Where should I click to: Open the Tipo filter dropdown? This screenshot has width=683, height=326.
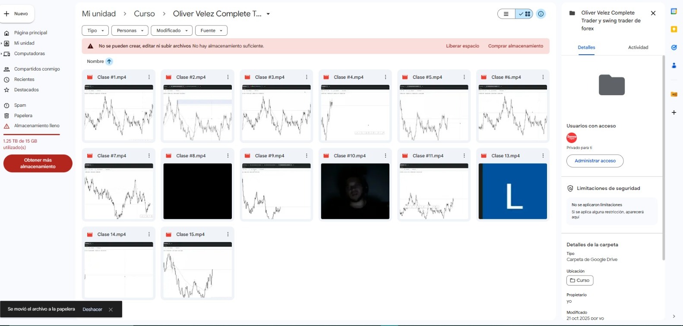pos(95,31)
